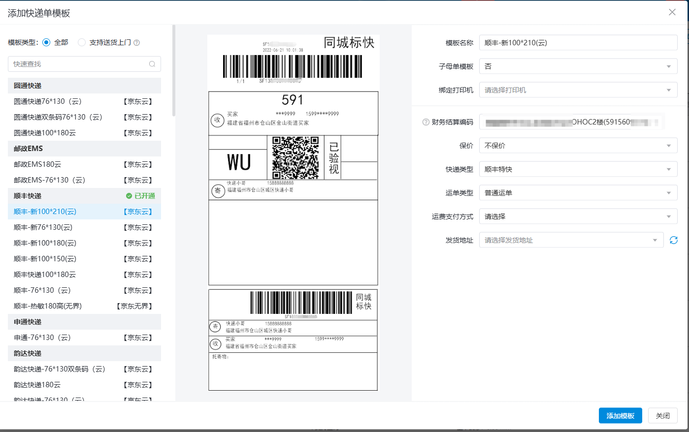Click the search magnifier icon in quick find
The height and width of the screenshot is (432, 689).
(x=152, y=64)
